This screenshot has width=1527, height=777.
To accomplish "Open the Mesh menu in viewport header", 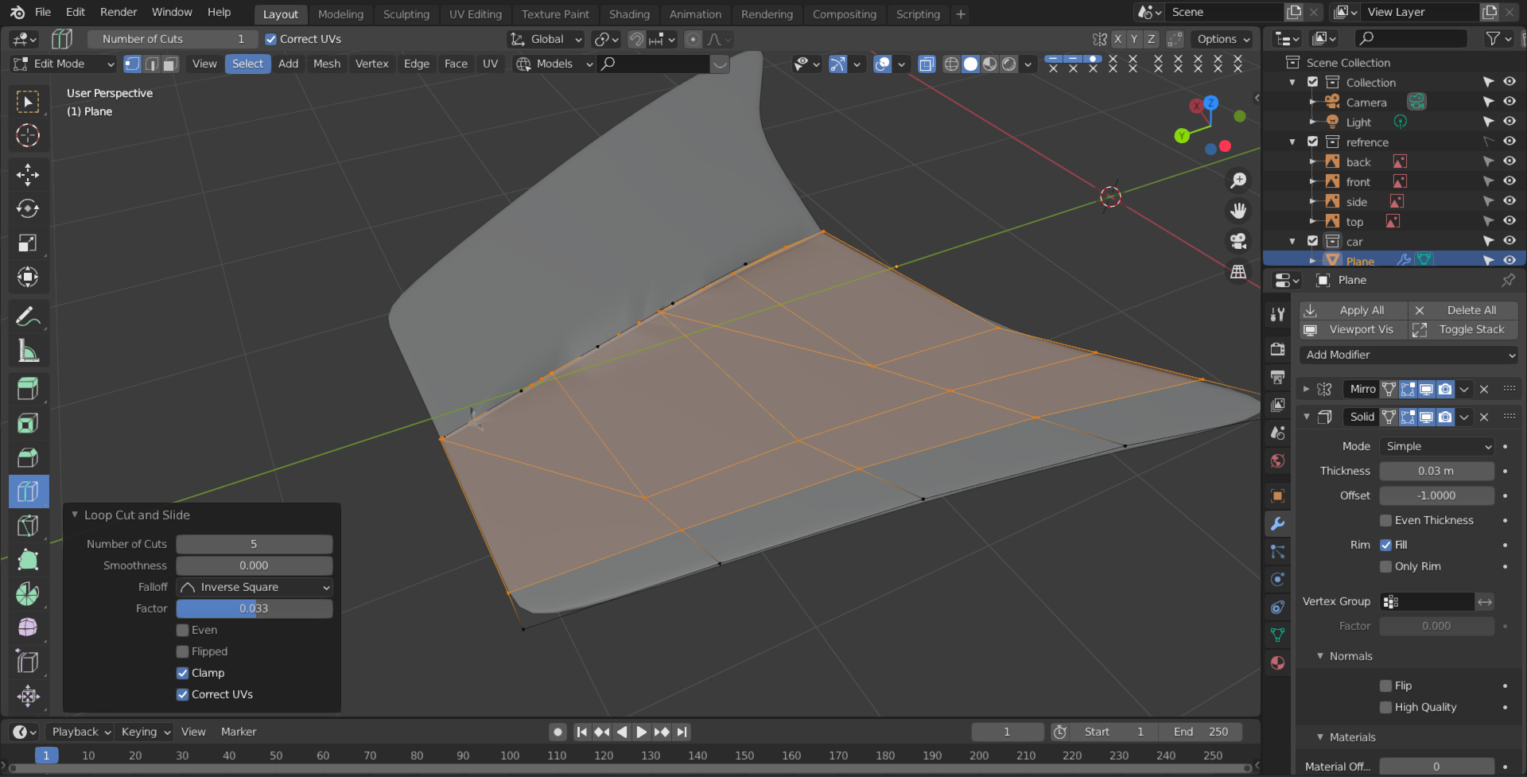I will [326, 64].
